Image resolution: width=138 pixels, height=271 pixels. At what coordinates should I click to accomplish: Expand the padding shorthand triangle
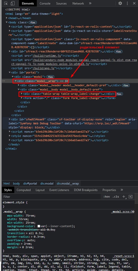pos(22,244)
